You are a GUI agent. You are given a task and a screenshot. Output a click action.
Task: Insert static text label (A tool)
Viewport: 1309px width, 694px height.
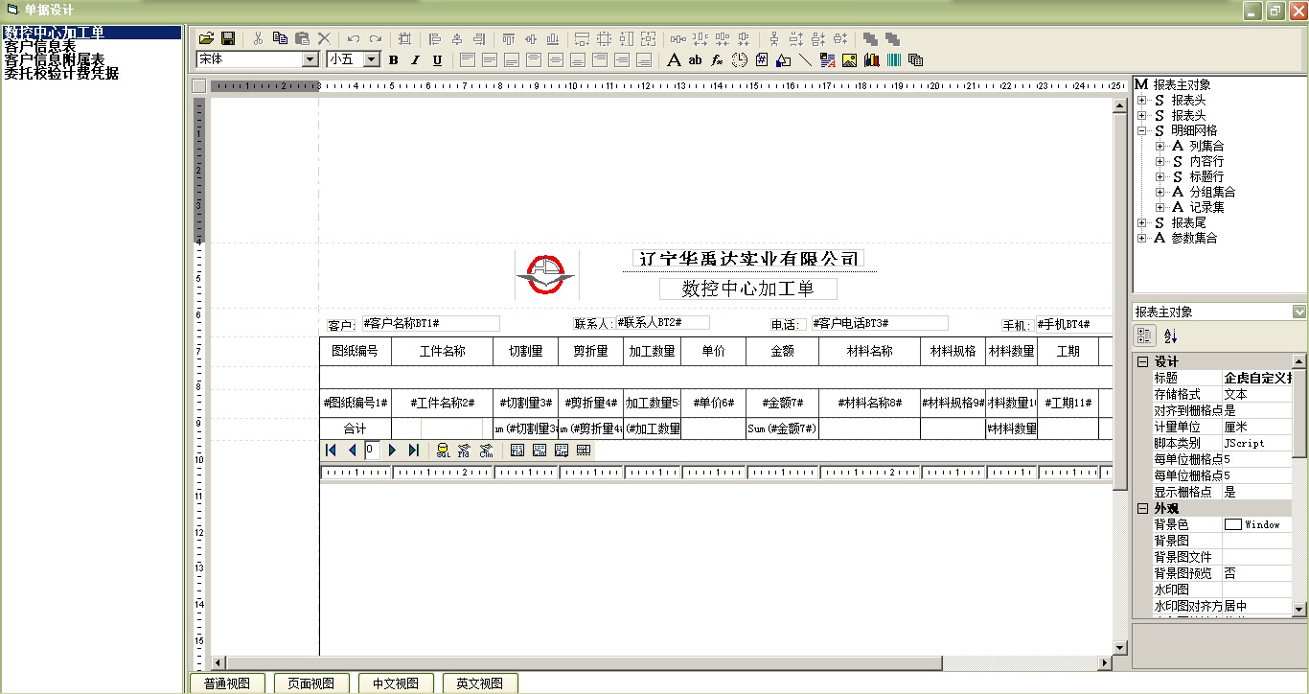coord(674,59)
